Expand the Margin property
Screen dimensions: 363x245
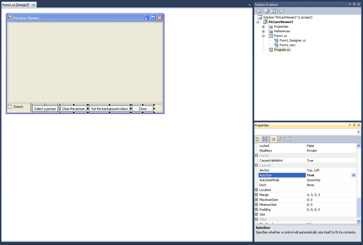(x=257, y=195)
